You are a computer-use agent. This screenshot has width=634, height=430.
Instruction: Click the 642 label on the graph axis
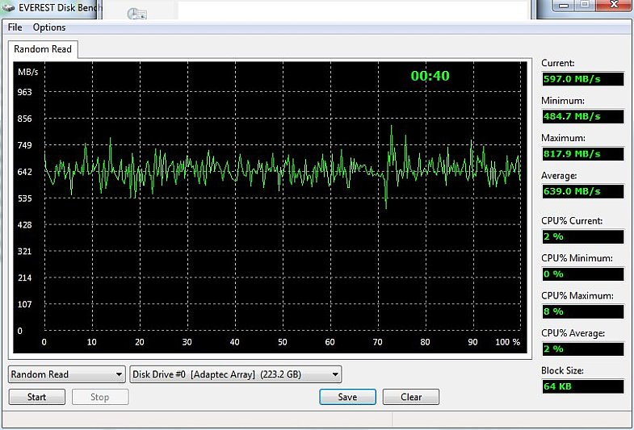[24, 172]
